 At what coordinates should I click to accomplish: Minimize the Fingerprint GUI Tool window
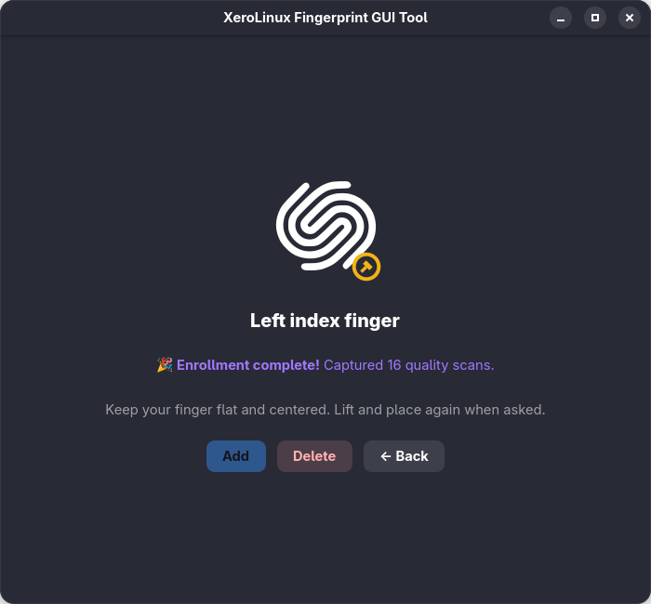point(561,18)
